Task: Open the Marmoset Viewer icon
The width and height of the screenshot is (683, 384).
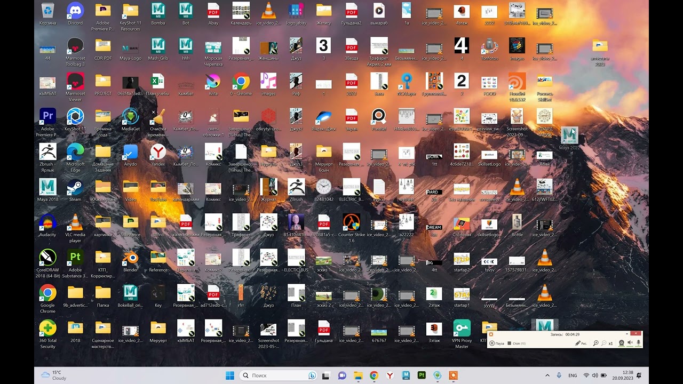Action: [75, 87]
